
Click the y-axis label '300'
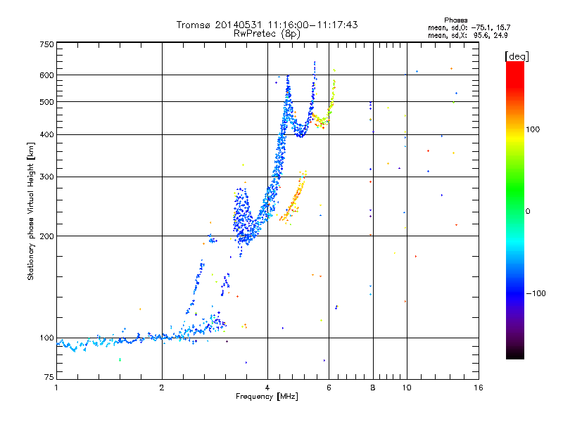point(46,177)
